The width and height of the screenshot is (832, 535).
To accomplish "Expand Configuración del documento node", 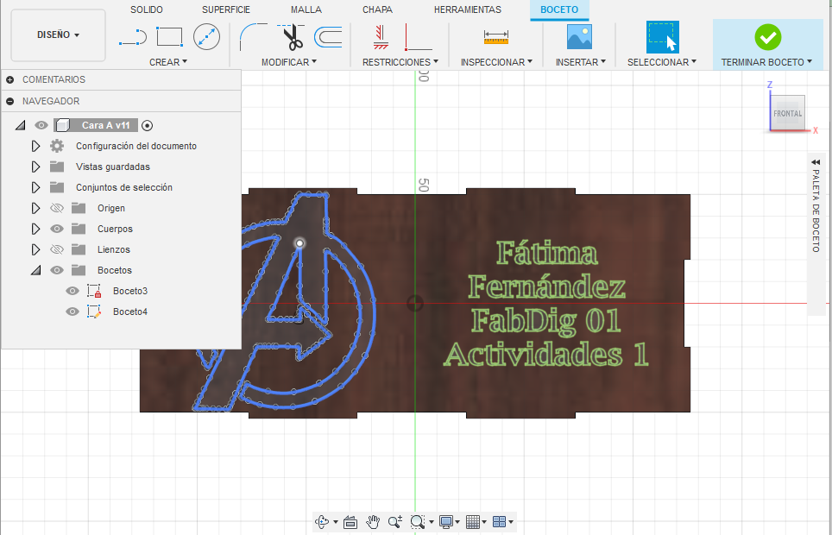I will 35,146.
